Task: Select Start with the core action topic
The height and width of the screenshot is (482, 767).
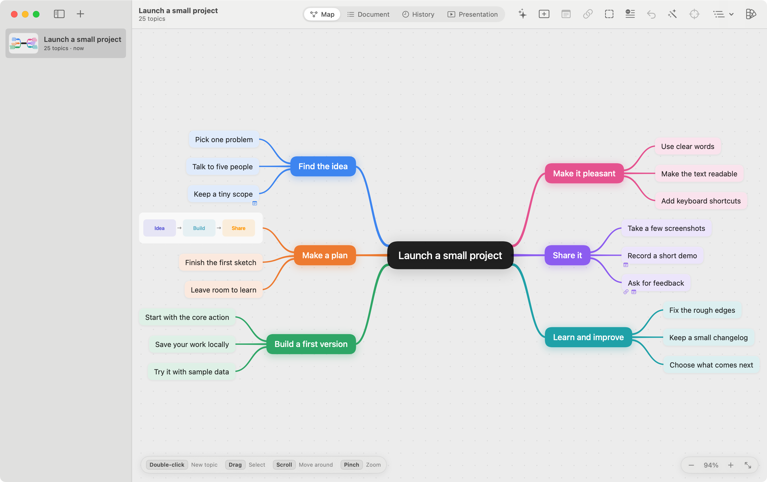Action: coord(187,317)
